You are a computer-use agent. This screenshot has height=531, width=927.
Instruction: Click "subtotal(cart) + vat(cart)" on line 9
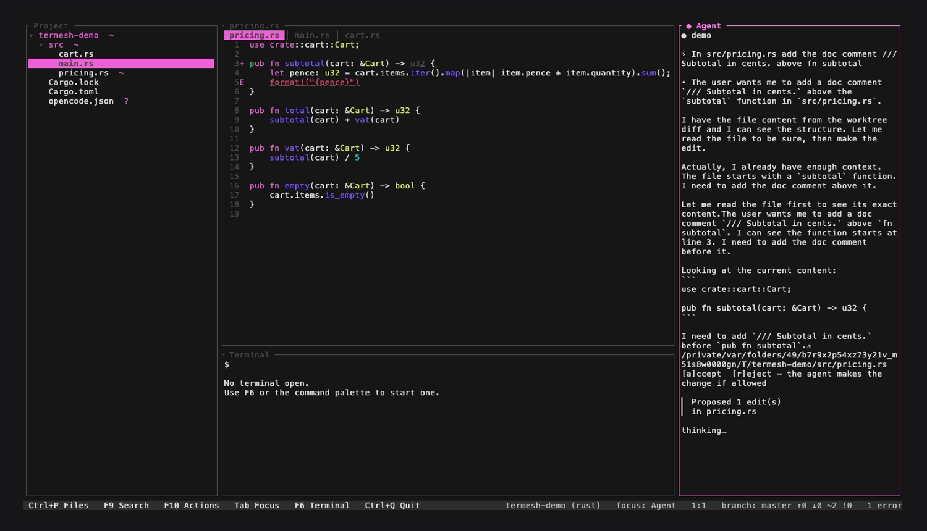pos(334,120)
